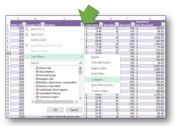This screenshot has height=126, width=175.
Task: Click the horizontal scroll right arrow
Action: point(76,102)
